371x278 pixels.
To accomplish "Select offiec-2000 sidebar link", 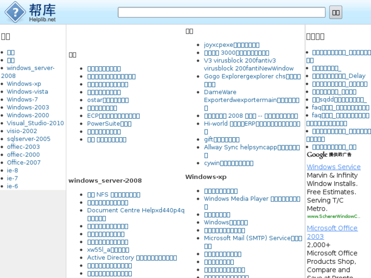I will click(23, 155).
